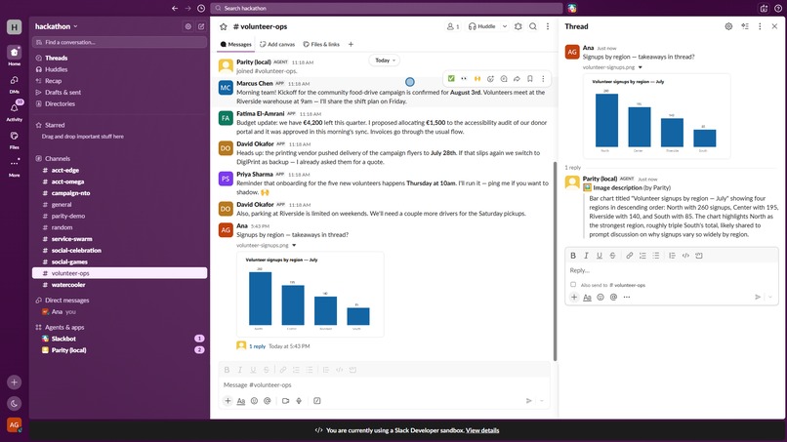Click the mention @ icon in the thread reply box
The height and width of the screenshot is (442, 787).
click(x=613, y=297)
